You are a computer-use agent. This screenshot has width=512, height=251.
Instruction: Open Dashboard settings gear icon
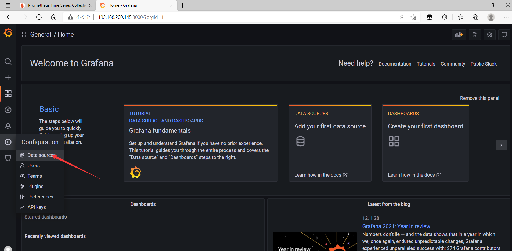(489, 35)
